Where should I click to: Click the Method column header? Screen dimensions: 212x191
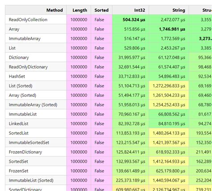point(36,10)
